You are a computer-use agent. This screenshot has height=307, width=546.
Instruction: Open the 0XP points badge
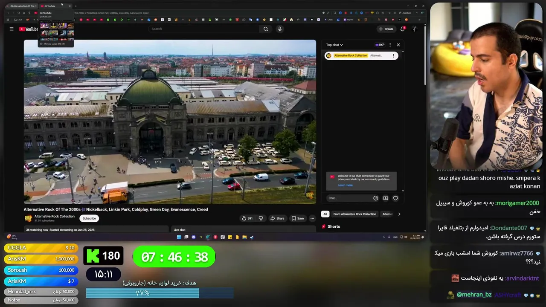pyautogui.click(x=380, y=45)
